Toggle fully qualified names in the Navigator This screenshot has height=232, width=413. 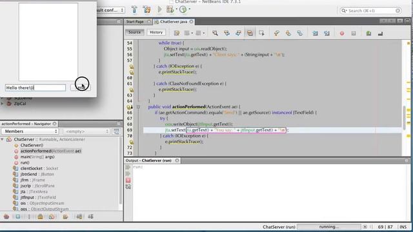point(65,217)
